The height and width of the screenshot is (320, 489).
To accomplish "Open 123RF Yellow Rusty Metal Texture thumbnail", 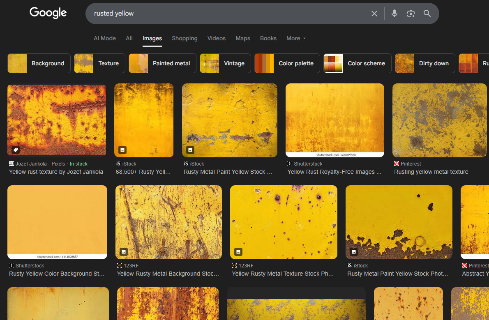I will 284,222.
